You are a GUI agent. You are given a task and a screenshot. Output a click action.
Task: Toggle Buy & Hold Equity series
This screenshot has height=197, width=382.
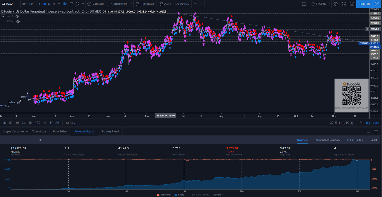(x=200, y=195)
